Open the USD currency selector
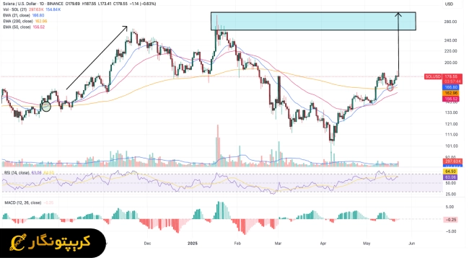 (449, 4)
